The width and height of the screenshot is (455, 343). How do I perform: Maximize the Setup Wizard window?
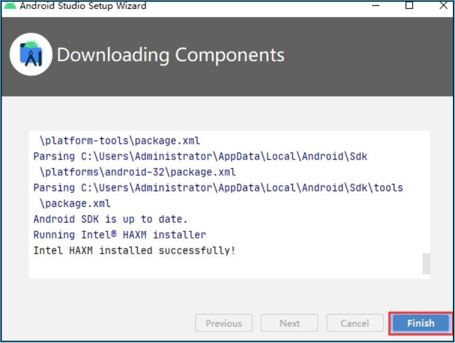coord(409,6)
